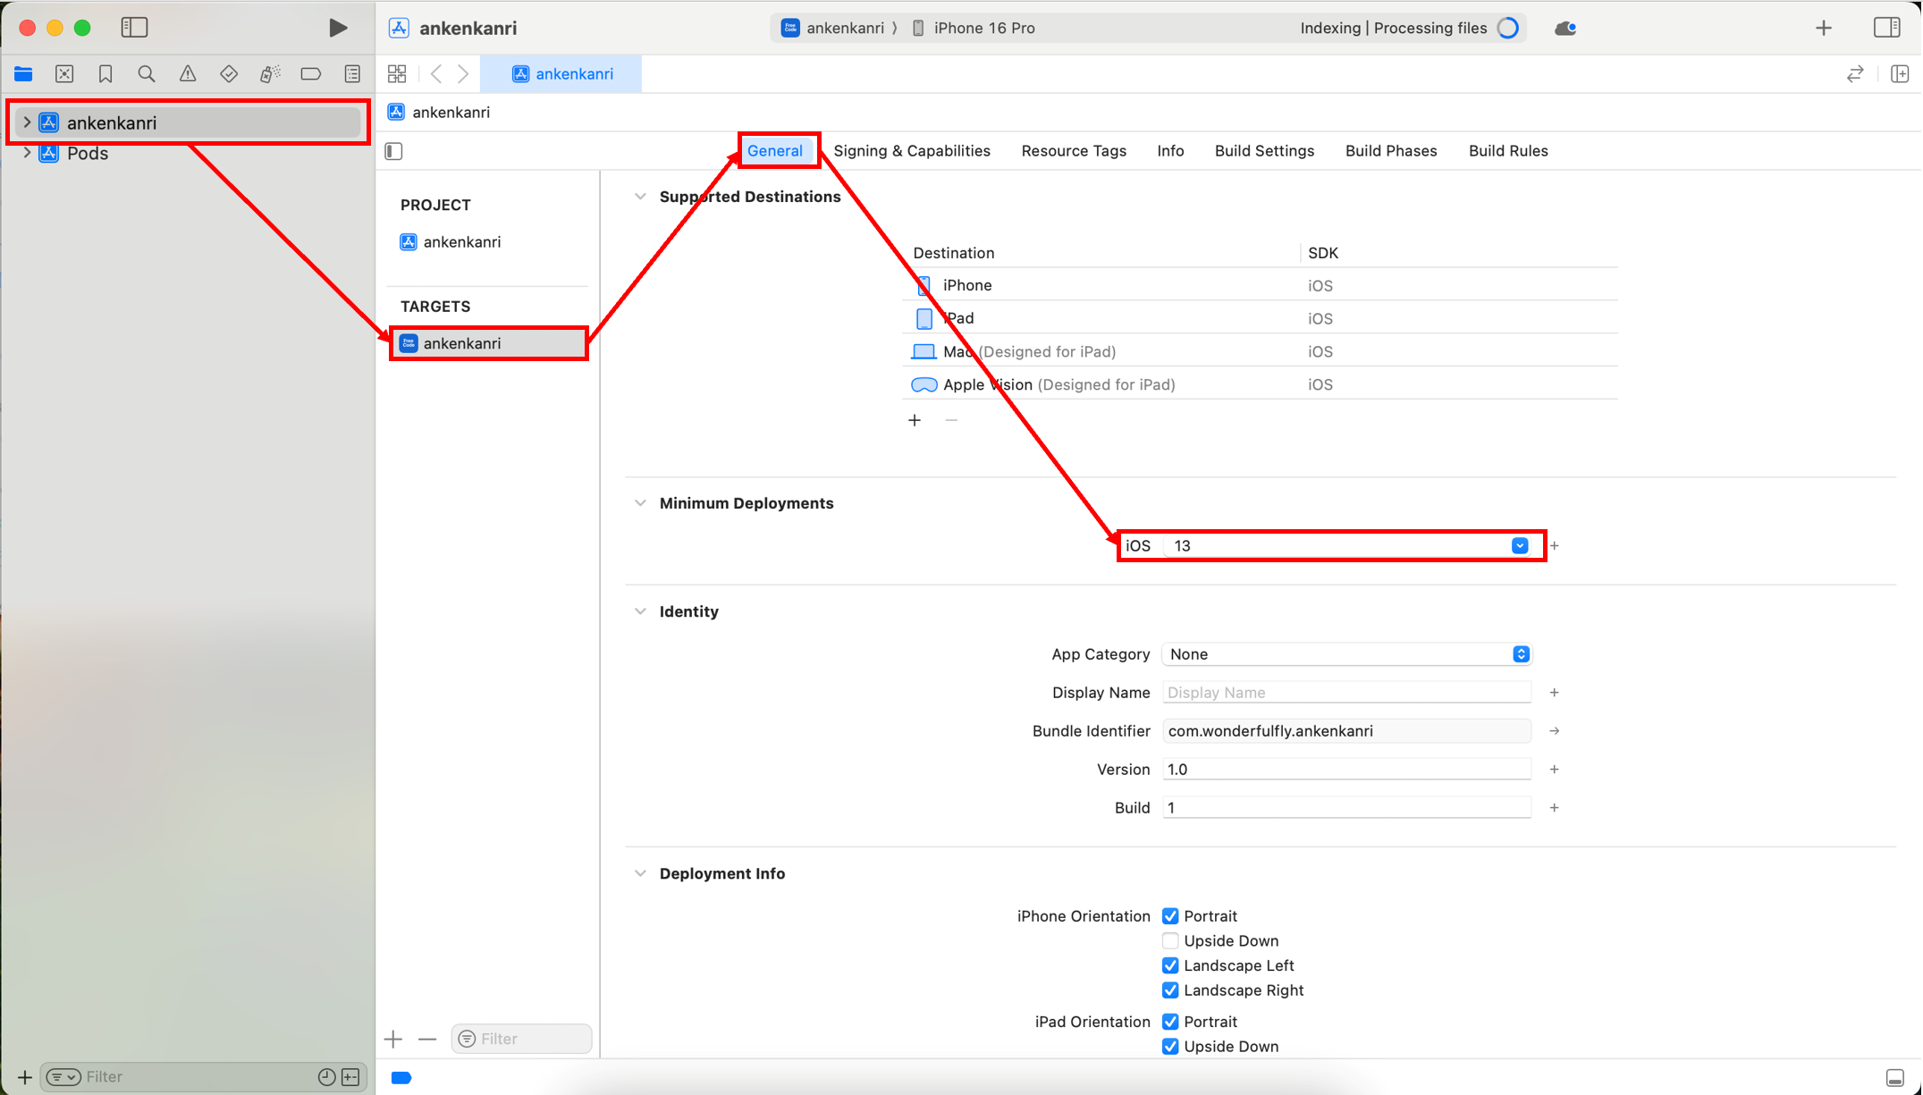Switch to the General tab
This screenshot has height=1095, width=1923.
pos(775,151)
